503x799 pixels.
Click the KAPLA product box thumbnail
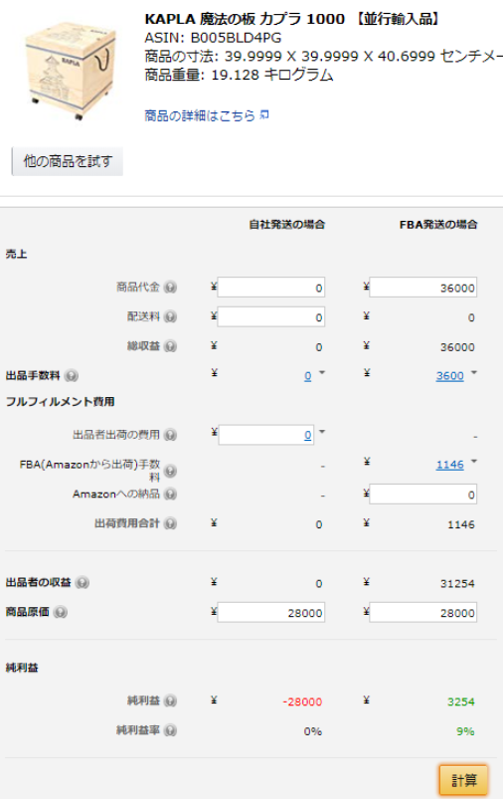point(71,70)
